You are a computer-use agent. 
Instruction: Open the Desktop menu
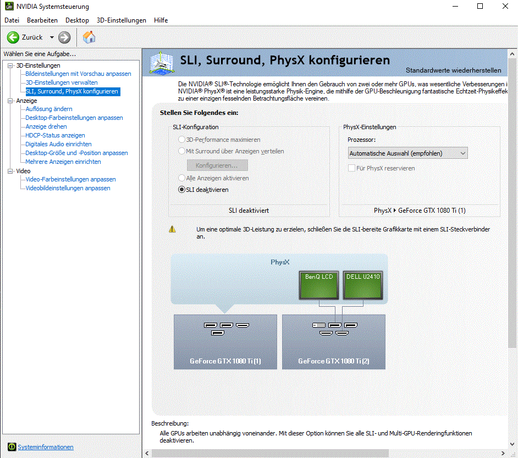click(77, 20)
